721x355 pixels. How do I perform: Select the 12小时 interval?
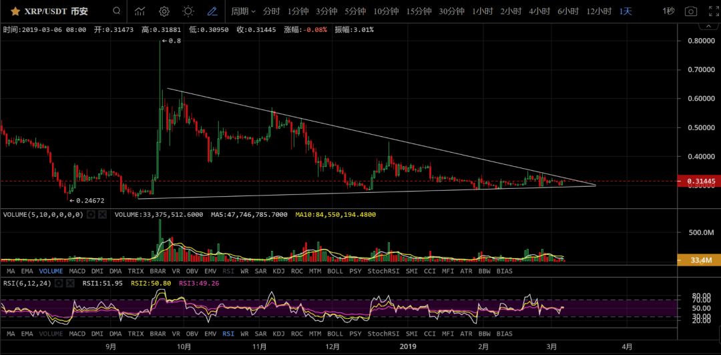click(x=599, y=11)
